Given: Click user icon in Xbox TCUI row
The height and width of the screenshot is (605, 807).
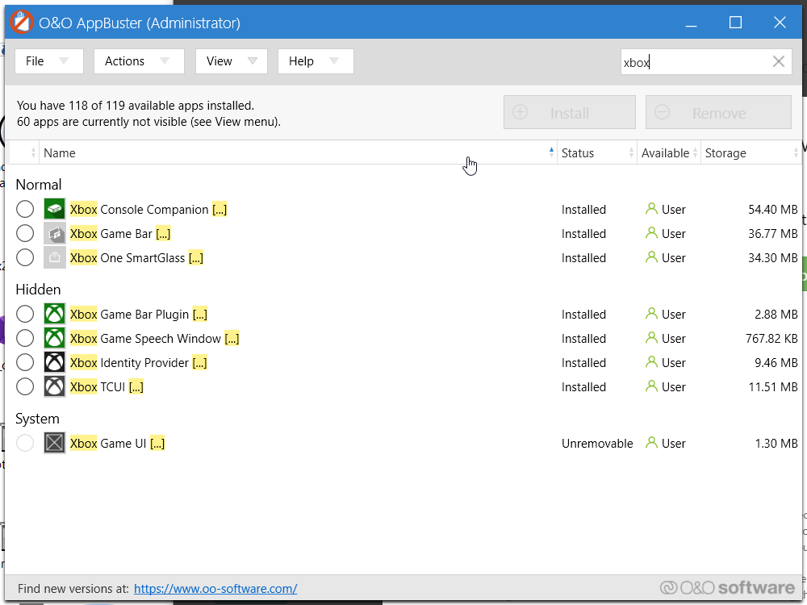Looking at the screenshot, I should coord(651,386).
